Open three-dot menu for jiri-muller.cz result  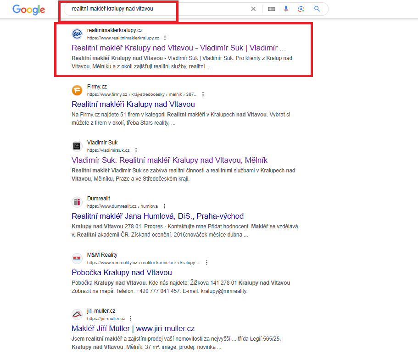[130, 319]
